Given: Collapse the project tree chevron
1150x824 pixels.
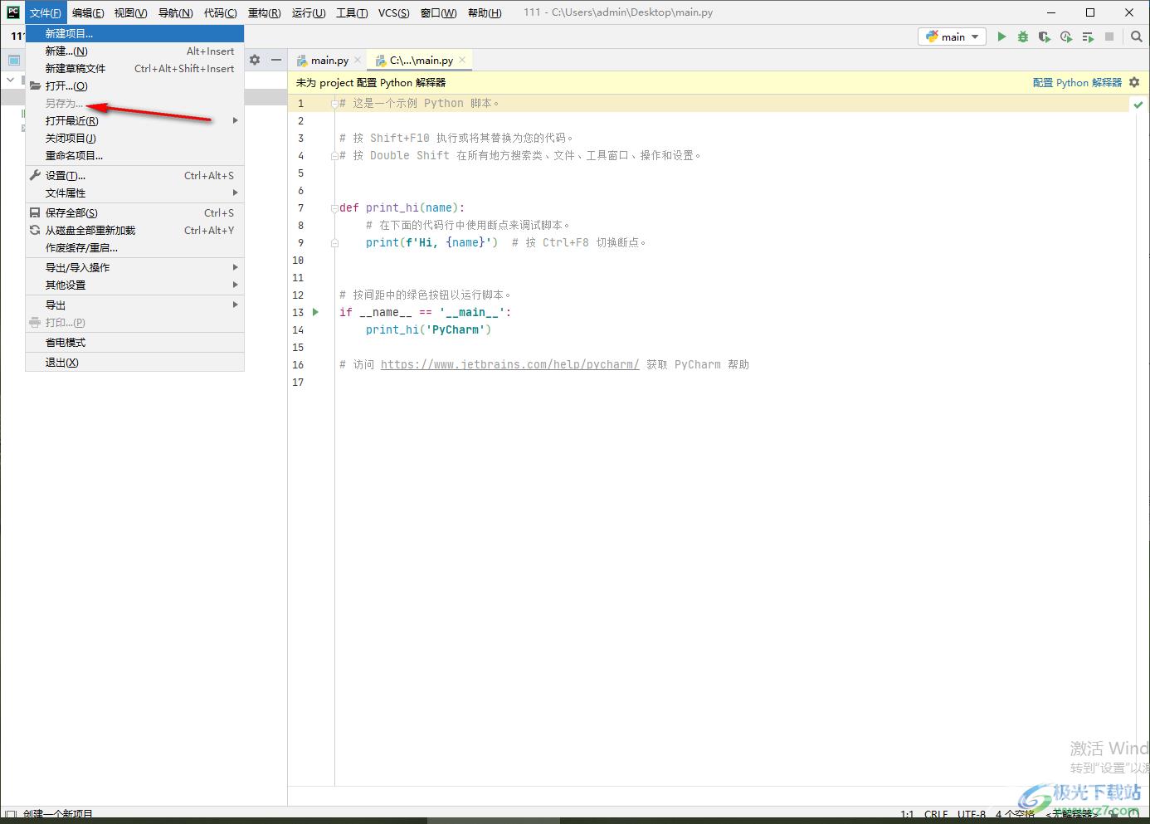Looking at the screenshot, I should tap(11, 80).
